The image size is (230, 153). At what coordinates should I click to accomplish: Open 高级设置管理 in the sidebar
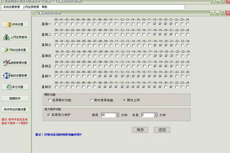(x=15, y=75)
